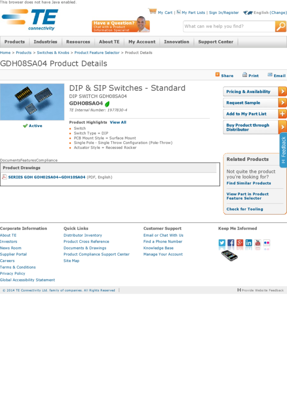Open the About TE menu
This screenshot has width=287, height=406.
(x=109, y=42)
